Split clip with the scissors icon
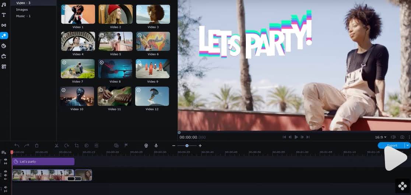This screenshot has height=195, width=411. (x=56, y=146)
